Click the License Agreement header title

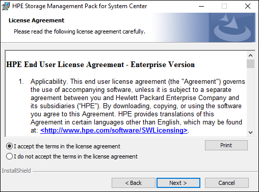(36, 20)
